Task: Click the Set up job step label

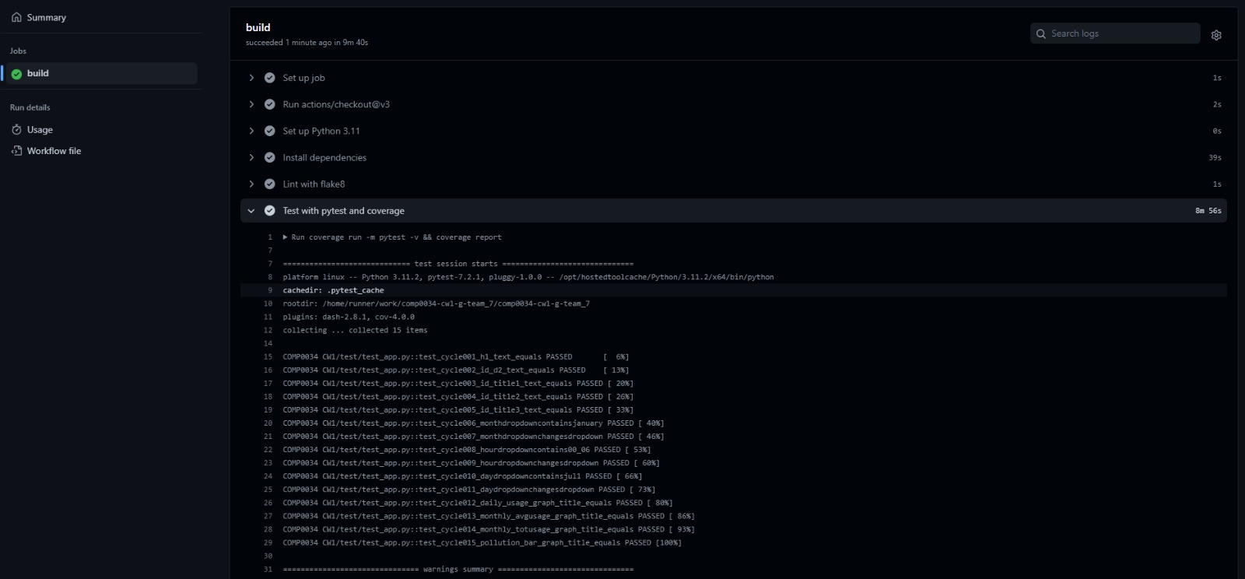Action: [x=304, y=78]
